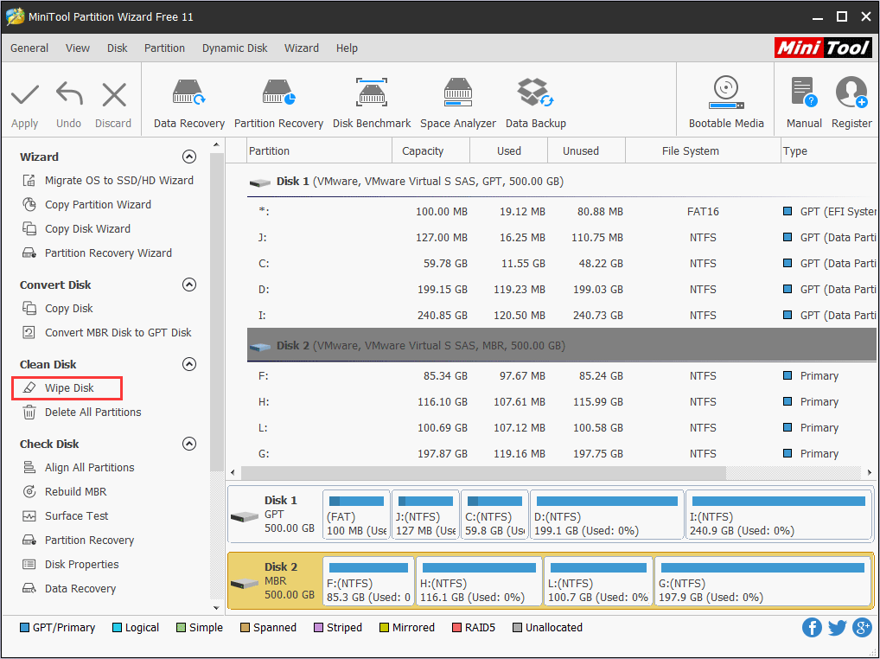This screenshot has height=659, width=880.
Task: Select the C: partition row
Action: (561, 263)
